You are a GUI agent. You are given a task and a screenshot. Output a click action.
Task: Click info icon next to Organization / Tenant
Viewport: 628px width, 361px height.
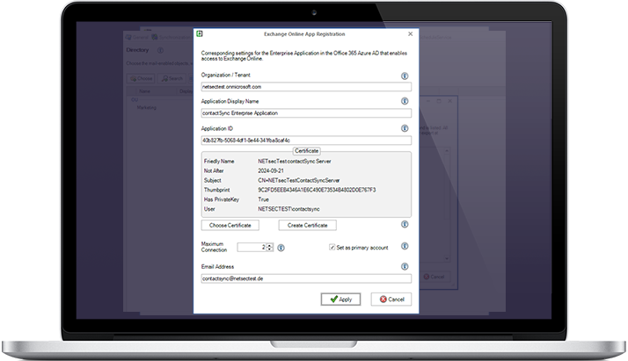coord(405,76)
